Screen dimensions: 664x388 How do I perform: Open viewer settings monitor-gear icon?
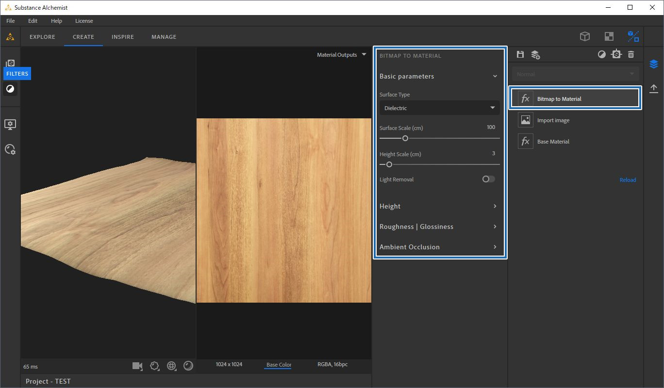10,125
